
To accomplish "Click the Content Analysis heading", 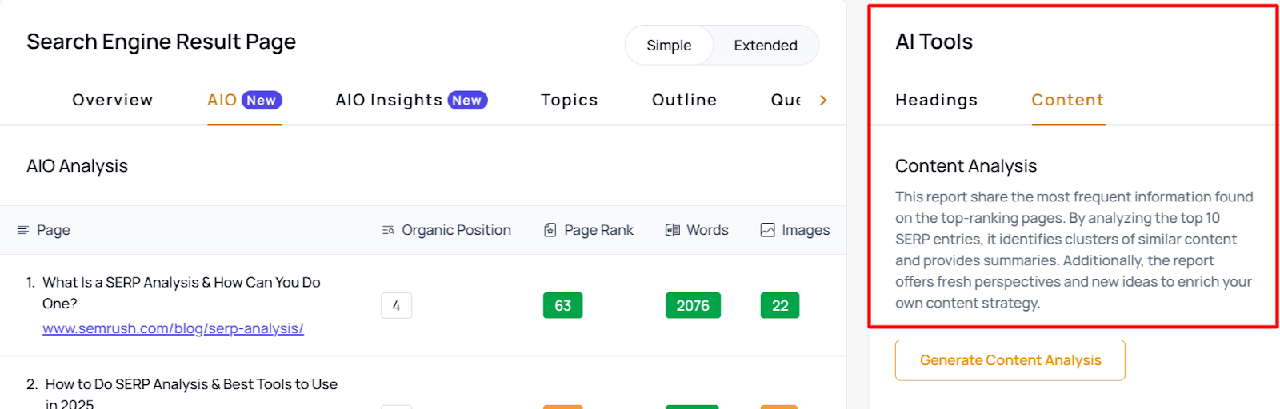I will point(966,166).
